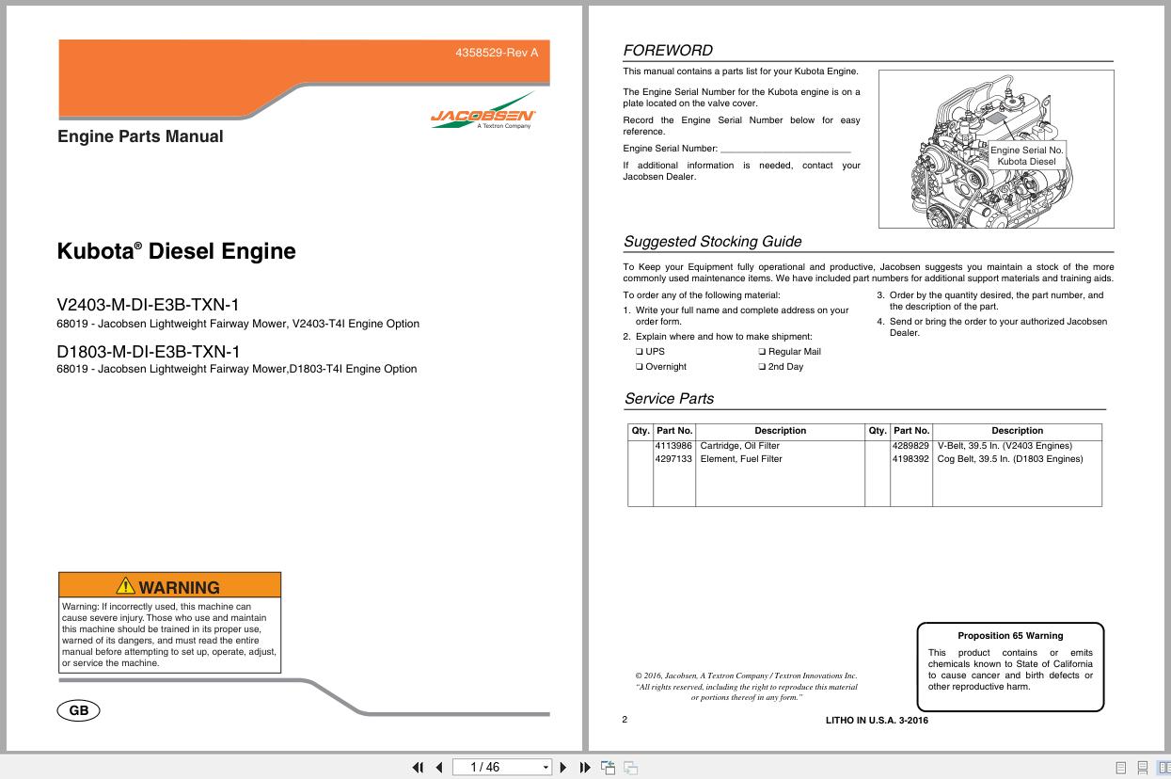Click the previous view navigation icon
The height and width of the screenshot is (779, 1171).
pos(608,767)
